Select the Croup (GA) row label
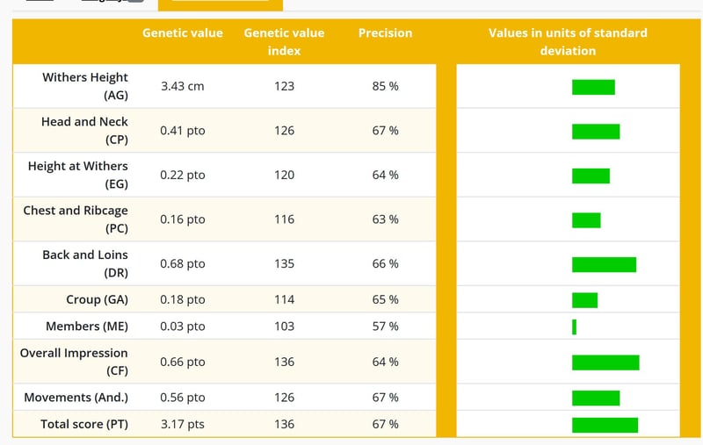Image resolution: width=703 pixels, height=445 pixels. pos(97,299)
